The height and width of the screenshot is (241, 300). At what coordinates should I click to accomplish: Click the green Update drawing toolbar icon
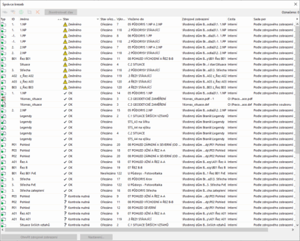coord(21,12)
